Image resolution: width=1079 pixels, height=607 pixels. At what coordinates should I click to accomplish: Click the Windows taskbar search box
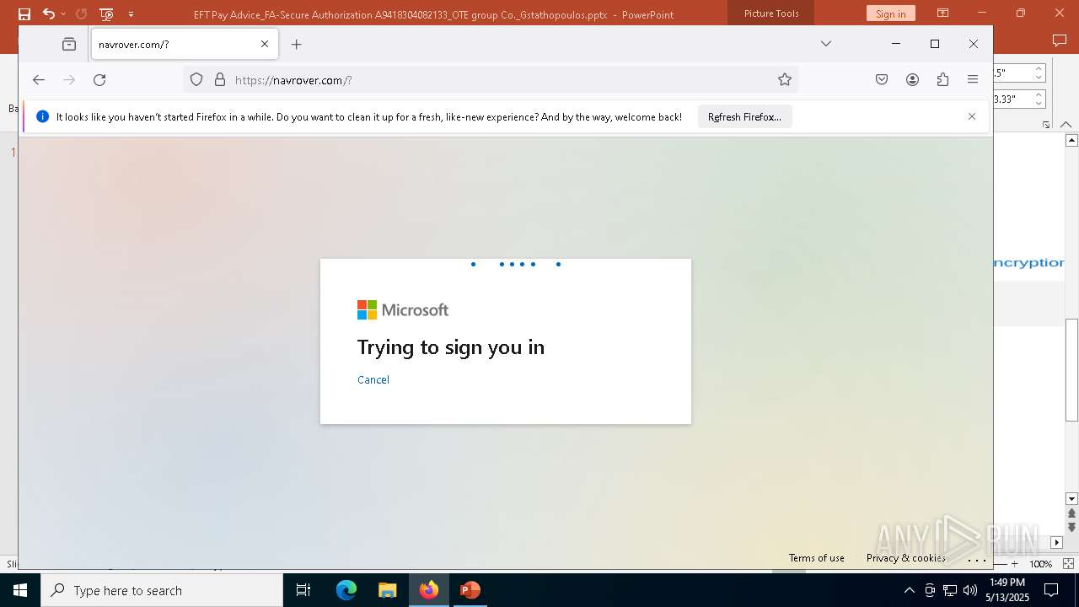tap(162, 590)
